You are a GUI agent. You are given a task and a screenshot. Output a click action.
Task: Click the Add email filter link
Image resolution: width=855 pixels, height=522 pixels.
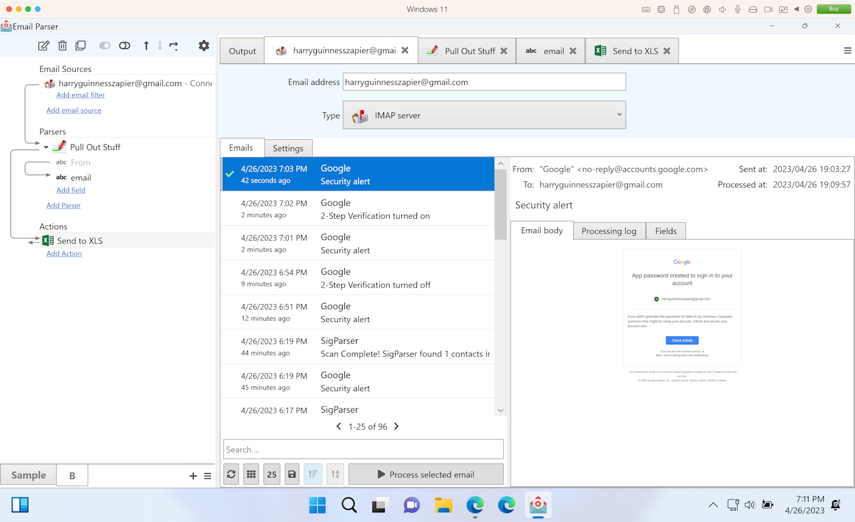pyautogui.click(x=81, y=95)
